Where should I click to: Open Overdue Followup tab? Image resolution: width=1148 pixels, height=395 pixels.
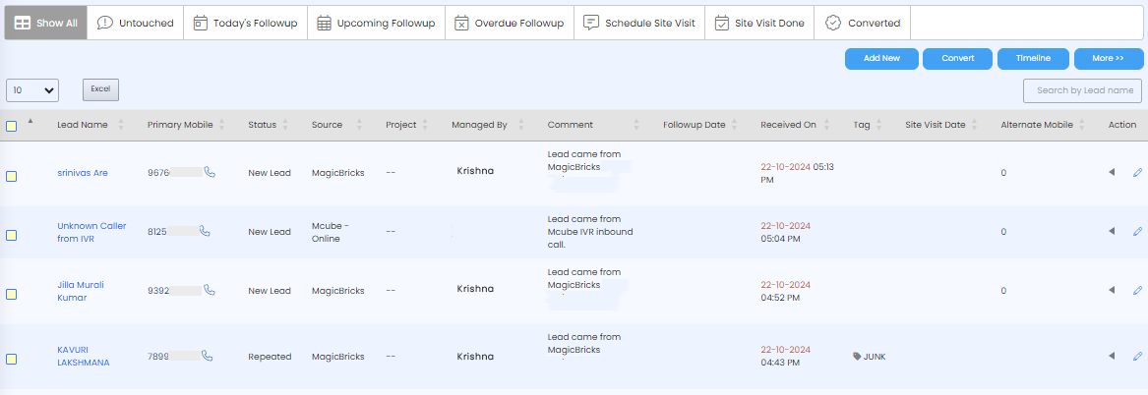(510, 23)
